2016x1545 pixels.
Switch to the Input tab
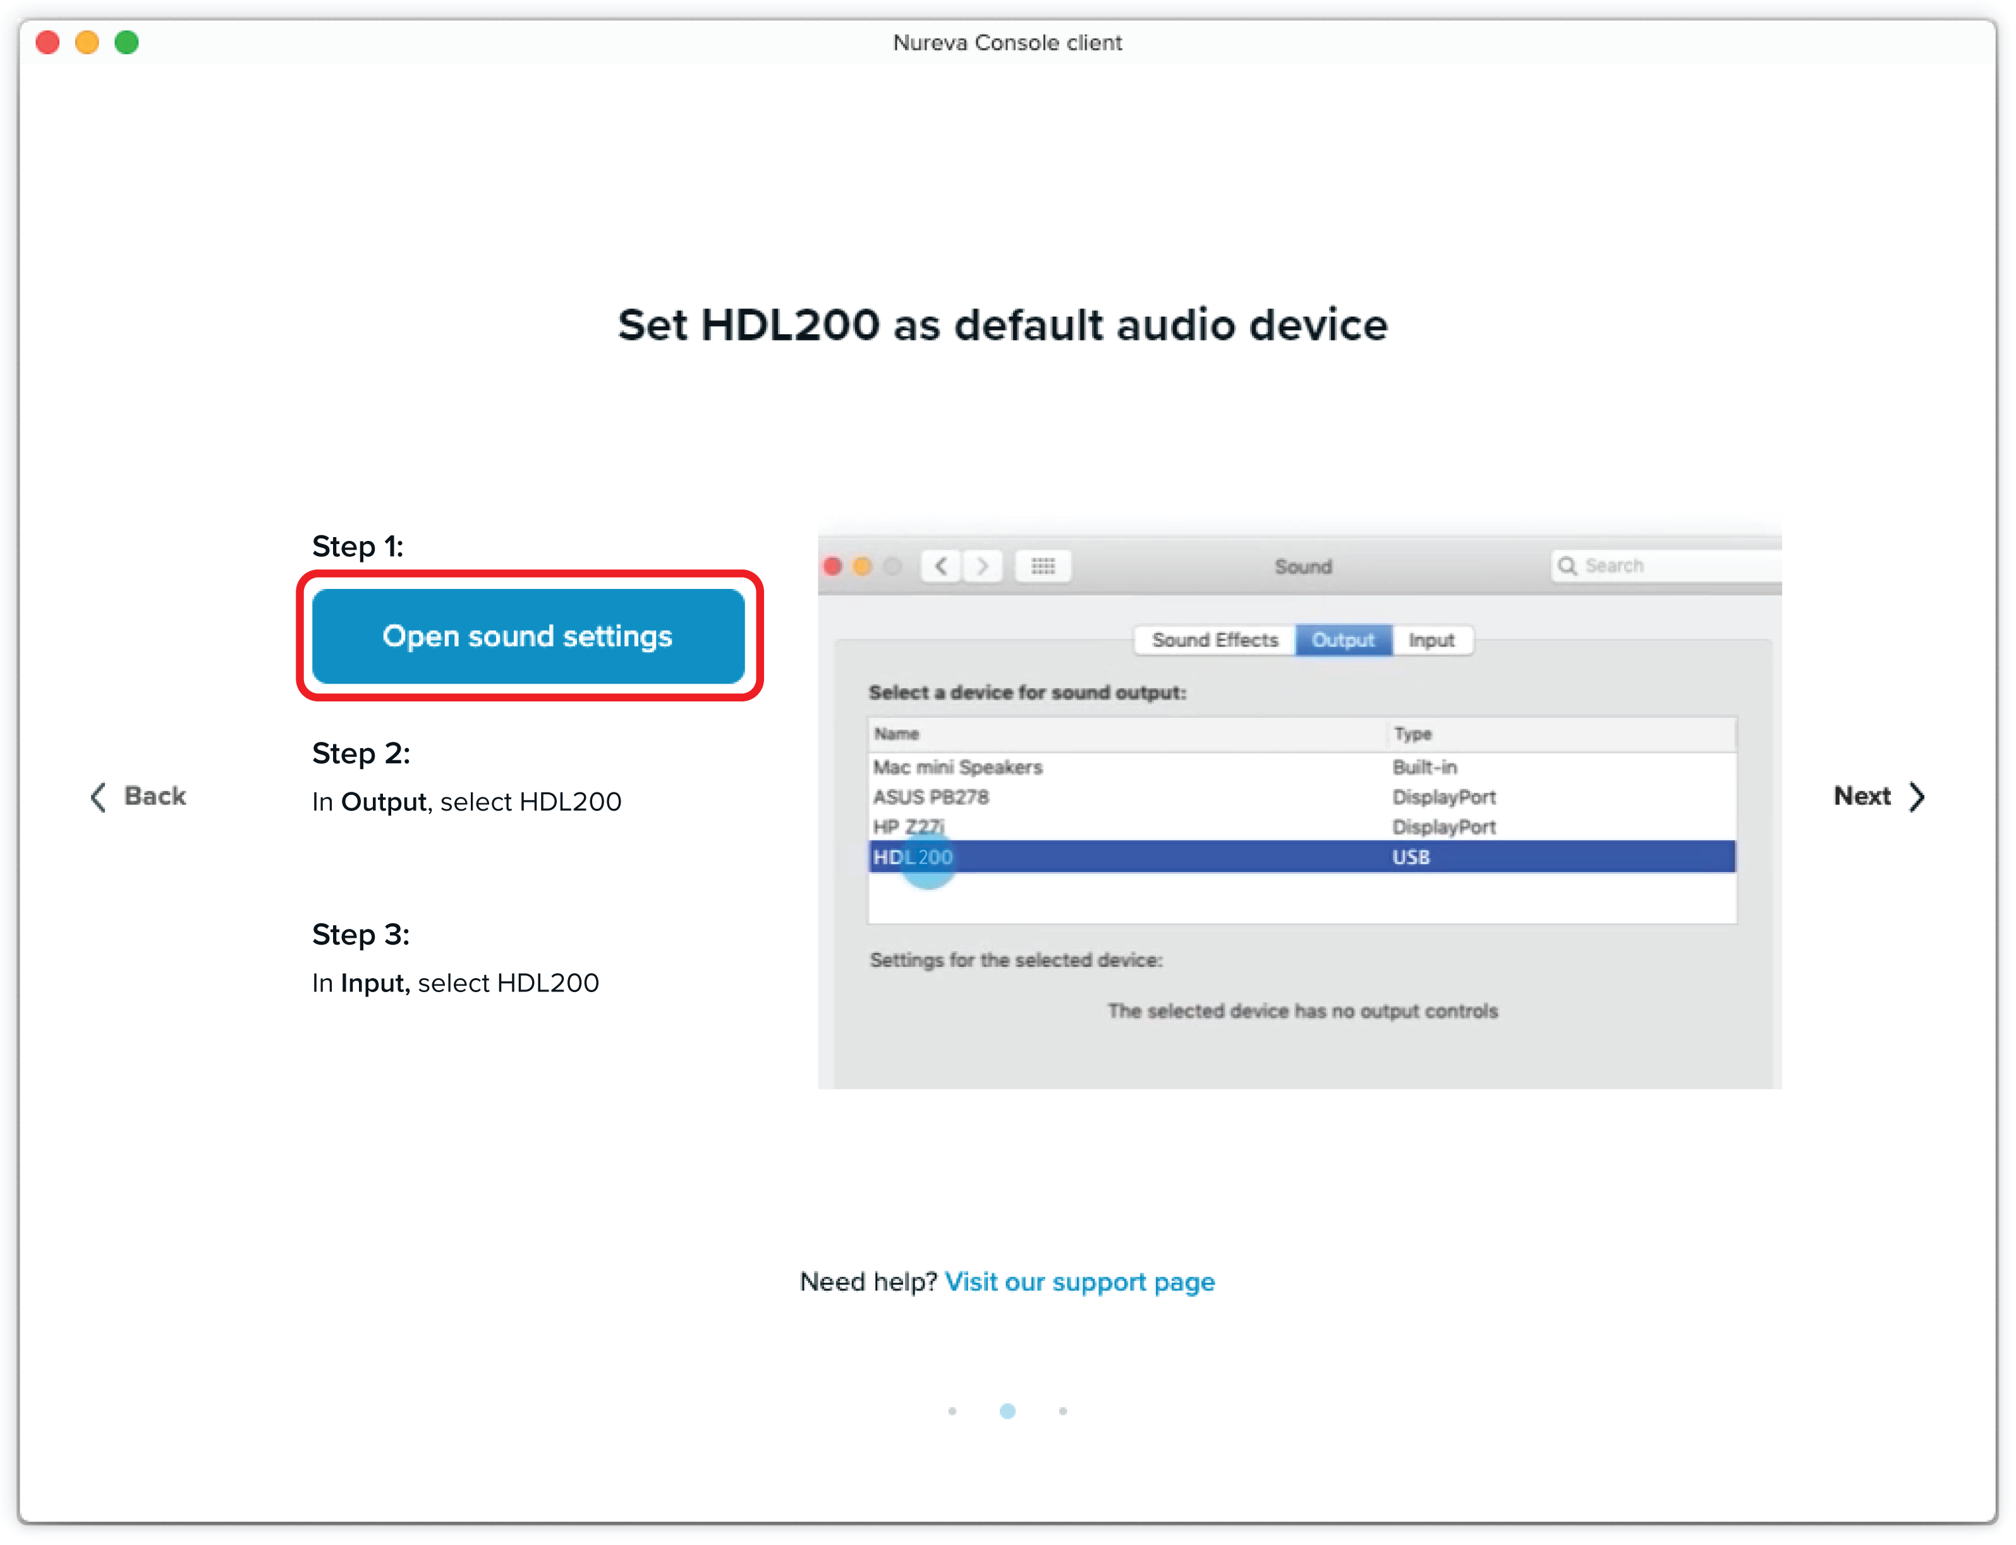(1431, 640)
